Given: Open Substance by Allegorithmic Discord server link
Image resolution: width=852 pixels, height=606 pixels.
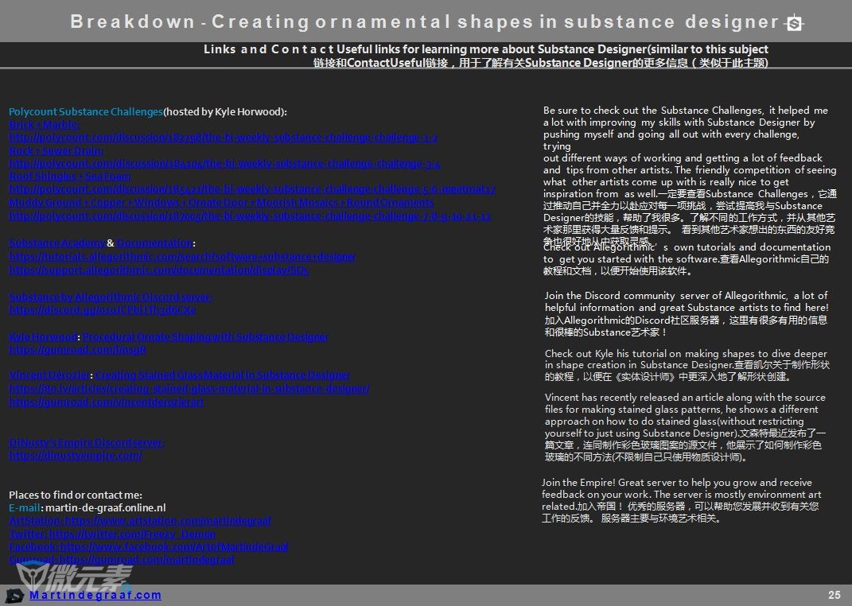Looking at the screenshot, I should pyautogui.click(x=111, y=297).
